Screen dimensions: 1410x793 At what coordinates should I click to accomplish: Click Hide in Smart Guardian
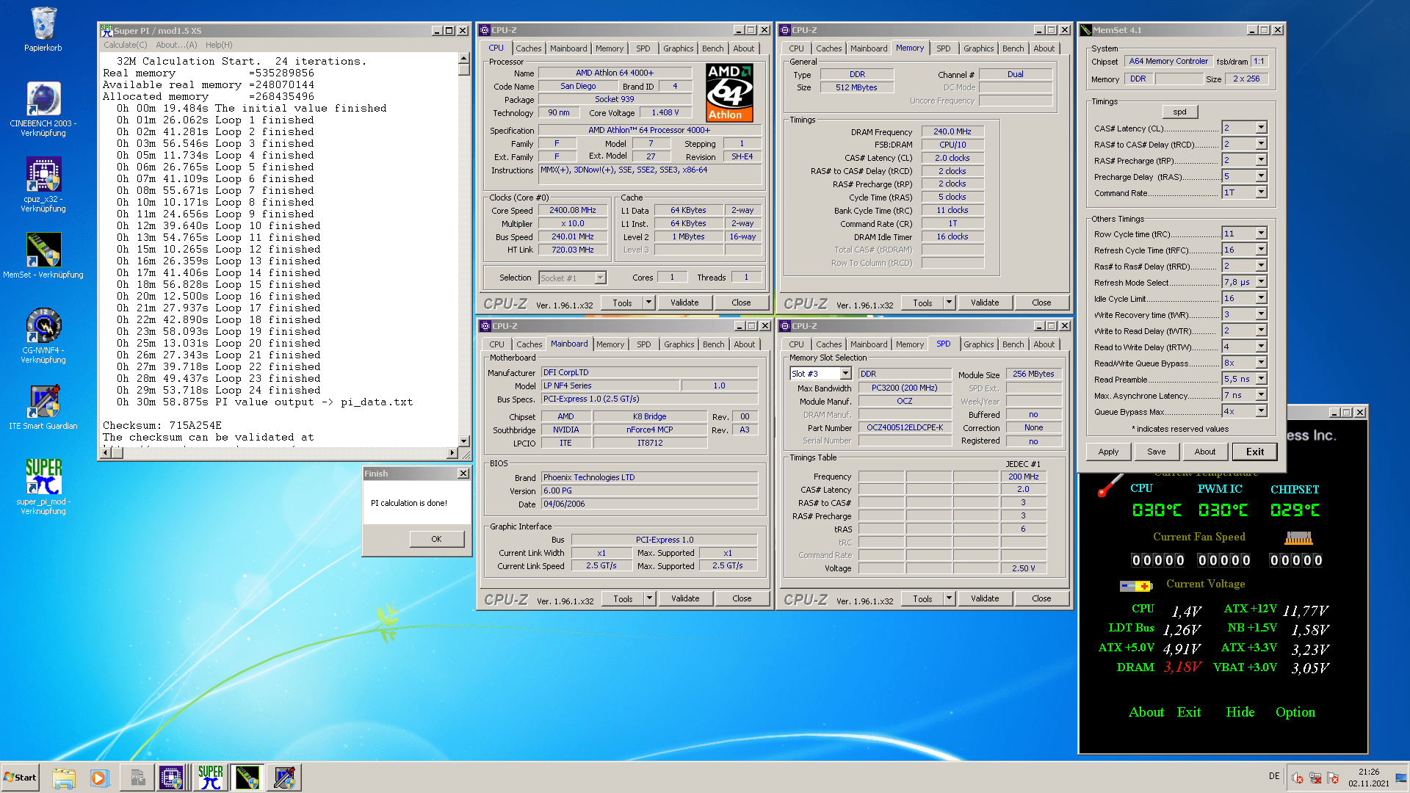(1240, 711)
